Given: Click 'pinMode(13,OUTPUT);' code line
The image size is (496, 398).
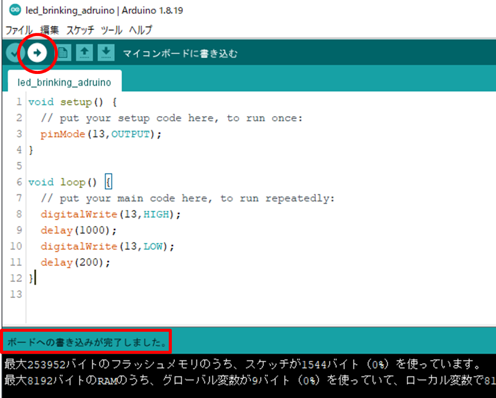Looking at the screenshot, I should click(101, 134).
